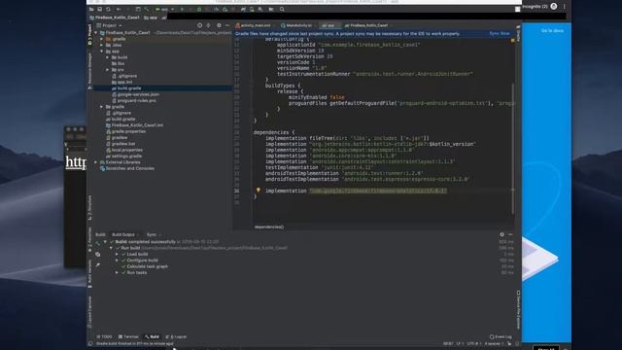Viewport: 622px width, 350px height.
Task: Expand the External Libraries node
Action: (x=96, y=162)
